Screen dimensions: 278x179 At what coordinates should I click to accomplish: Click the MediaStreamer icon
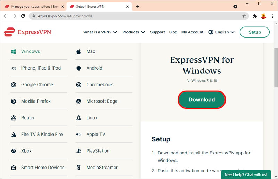(x=79, y=168)
